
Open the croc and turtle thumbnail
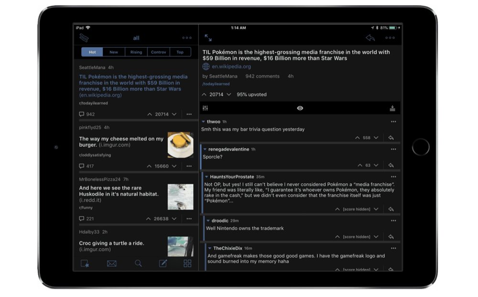(181, 246)
